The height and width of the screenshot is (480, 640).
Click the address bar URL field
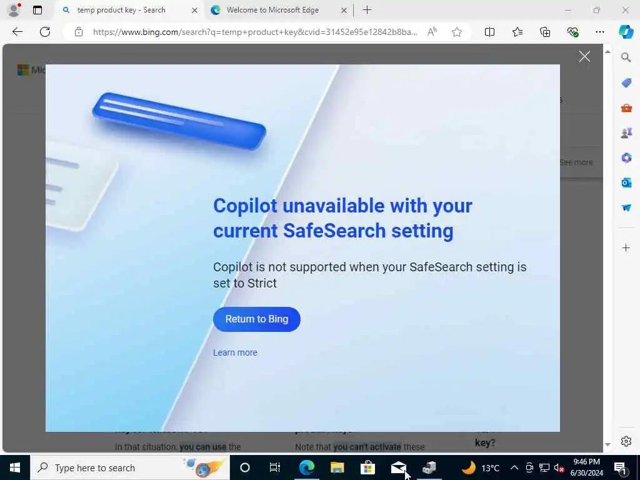[255, 32]
